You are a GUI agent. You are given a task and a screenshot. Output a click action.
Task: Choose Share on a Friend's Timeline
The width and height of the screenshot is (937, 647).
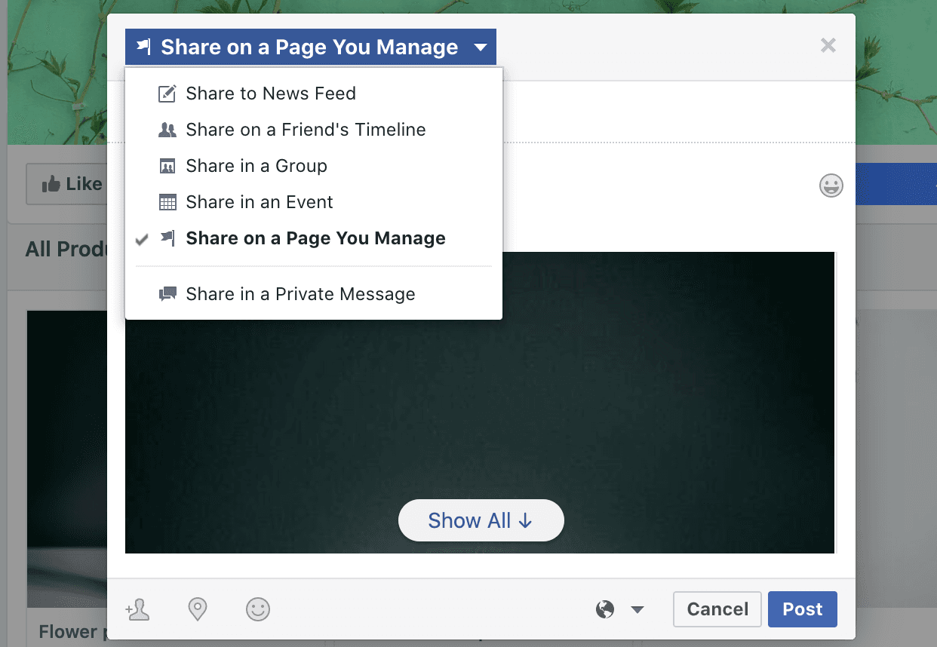(x=306, y=130)
